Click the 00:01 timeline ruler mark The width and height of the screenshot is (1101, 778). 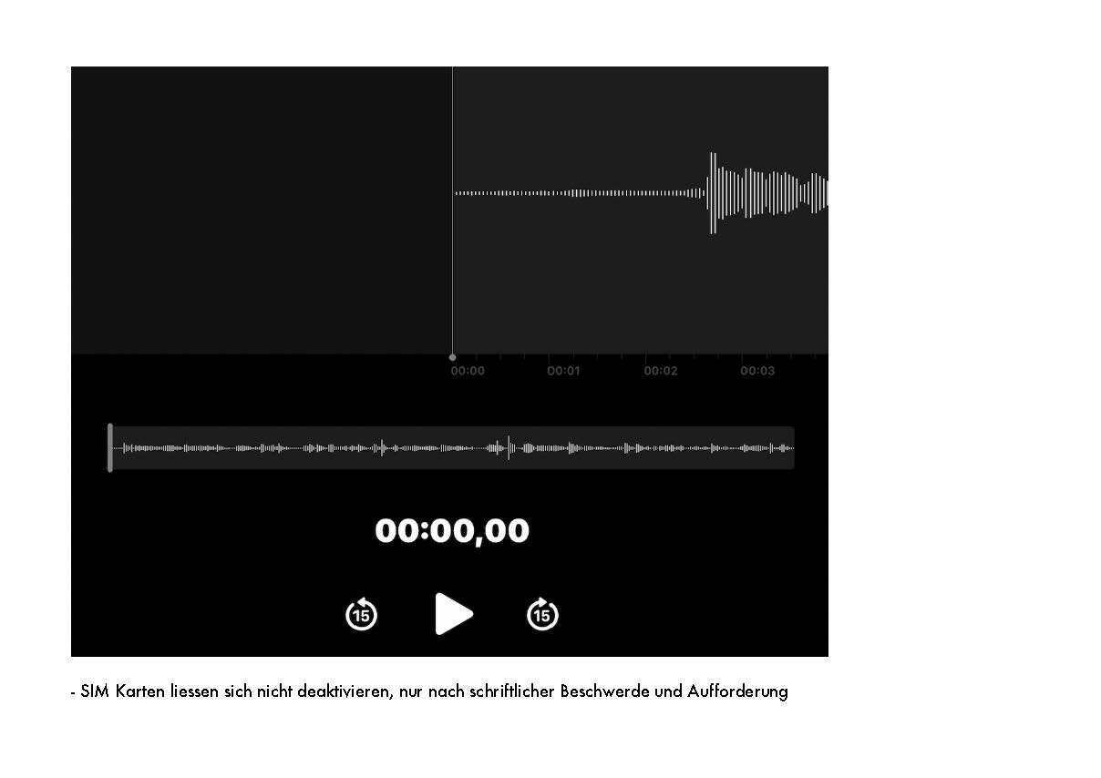coord(563,371)
